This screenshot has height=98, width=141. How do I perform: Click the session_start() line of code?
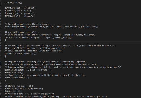(13, 3)
